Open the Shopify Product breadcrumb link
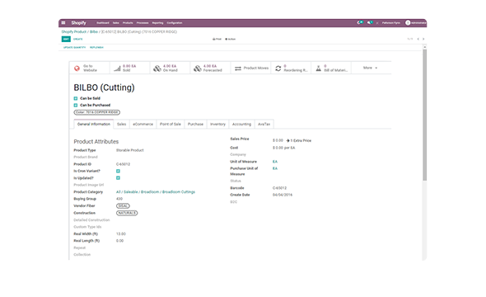 74,31
